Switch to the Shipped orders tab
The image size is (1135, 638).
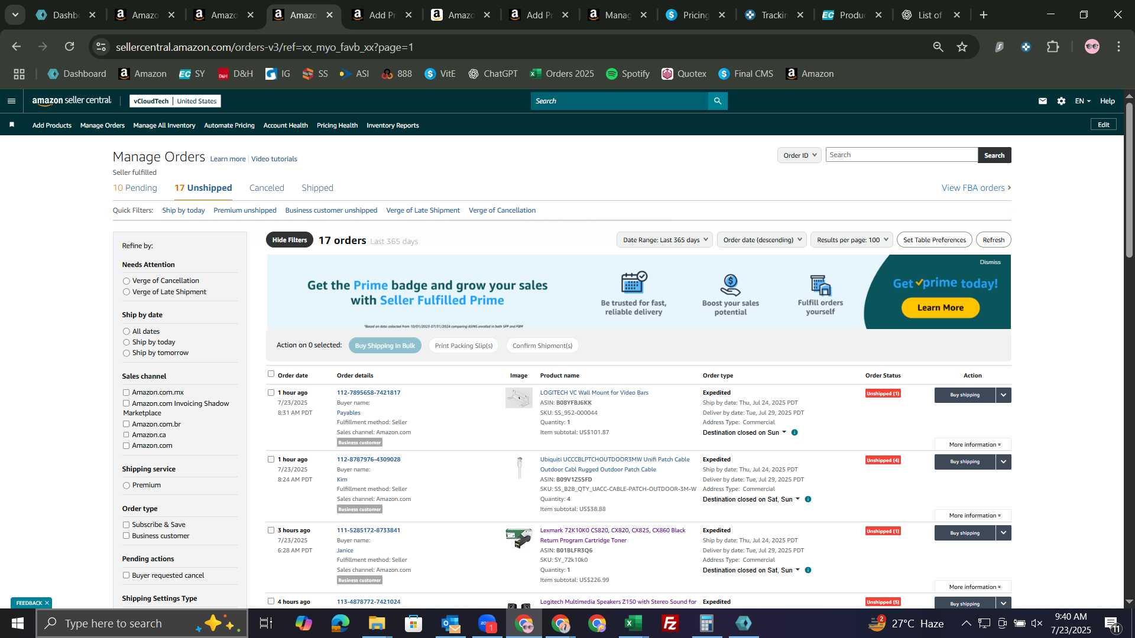pos(317,188)
